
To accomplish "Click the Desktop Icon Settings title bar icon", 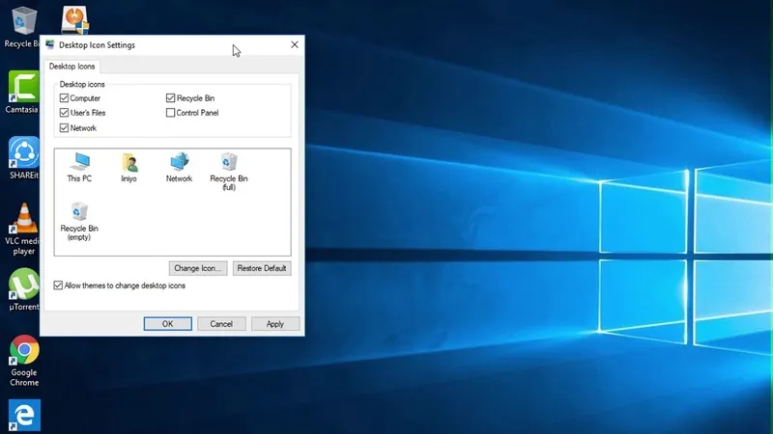I will 50,44.
